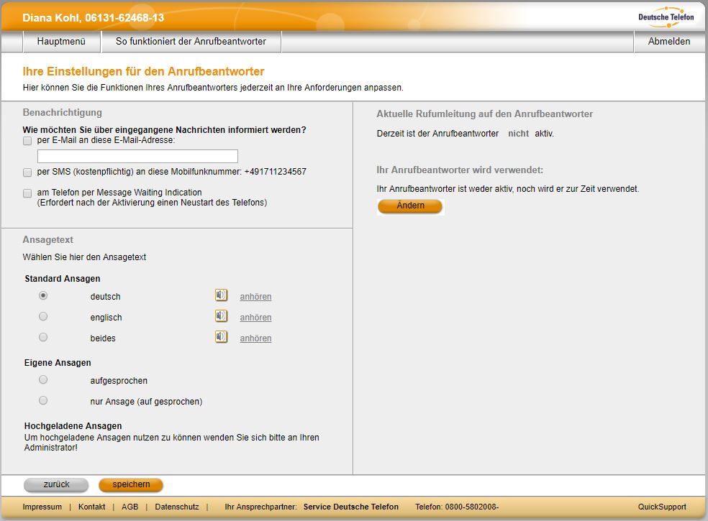Viewport: 708px width, 521px height.
Task: Click the 'Benachrichtigung' section heading
Action: pyautogui.click(x=63, y=113)
